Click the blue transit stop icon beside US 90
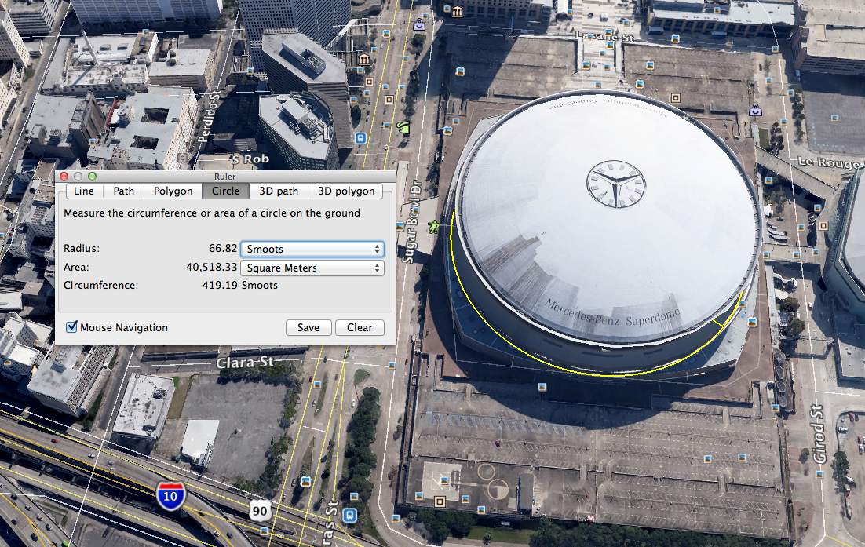 (x=350, y=515)
